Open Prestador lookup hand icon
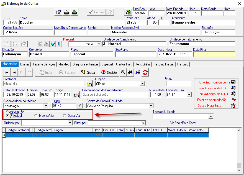Viewport: 244px width, 175px height. tap(90, 84)
